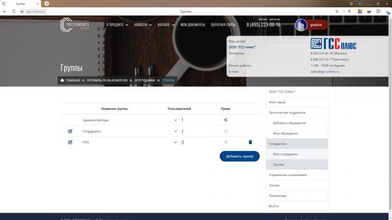Expand users of Администраторы group
This screenshot has height=220, width=392.
(175, 120)
